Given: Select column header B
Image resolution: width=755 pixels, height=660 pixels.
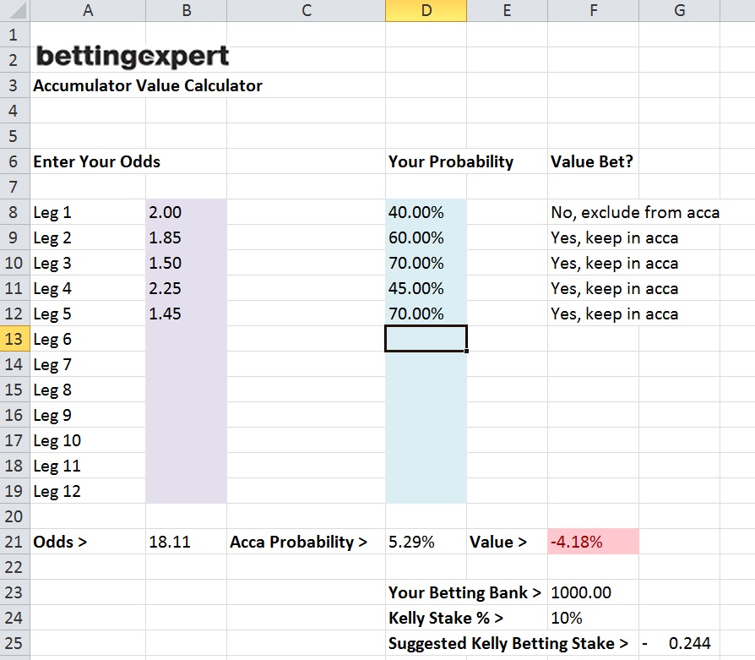Looking at the screenshot, I should pos(186,10).
